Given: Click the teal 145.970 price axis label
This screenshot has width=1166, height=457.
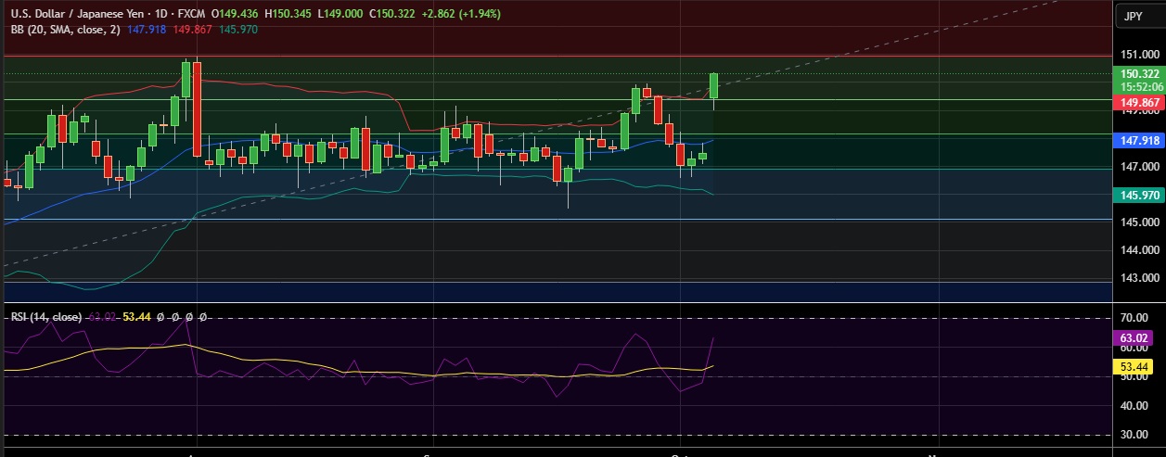Looking at the screenshot, I should point(1139,195).
